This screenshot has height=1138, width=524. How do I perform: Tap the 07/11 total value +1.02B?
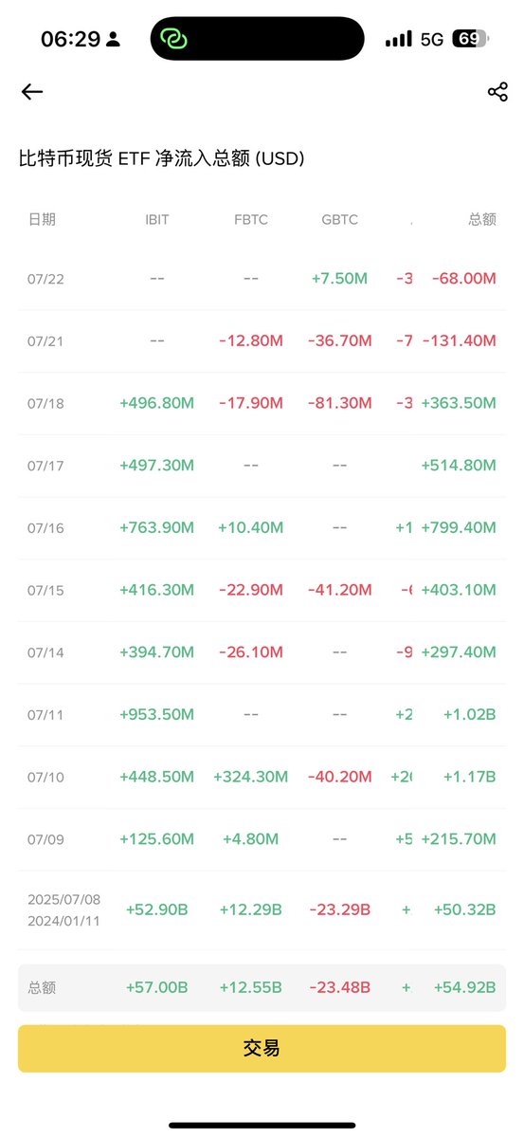470,714
